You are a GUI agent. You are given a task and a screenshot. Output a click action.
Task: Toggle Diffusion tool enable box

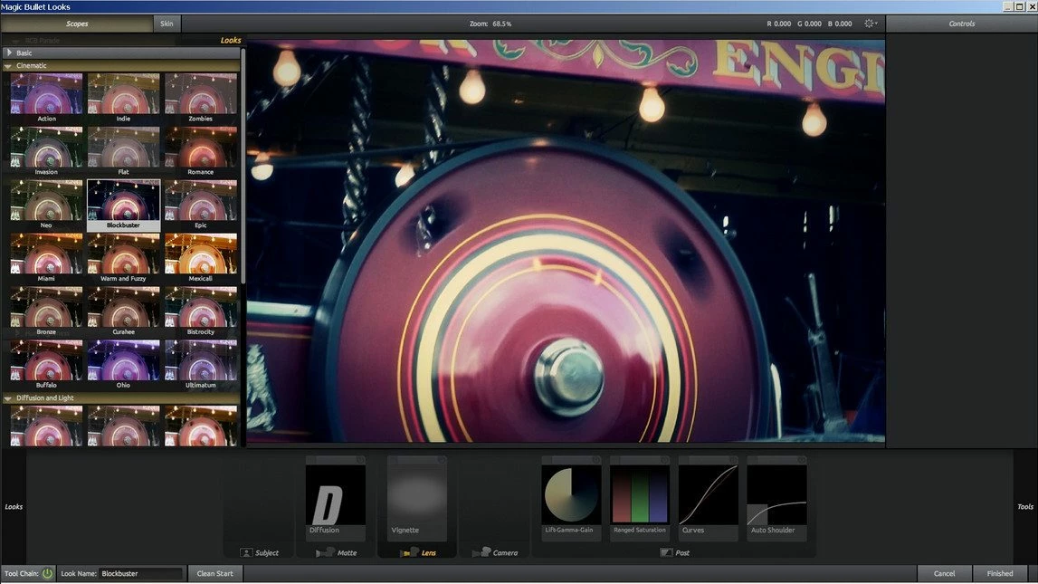(x=311, y=460)
